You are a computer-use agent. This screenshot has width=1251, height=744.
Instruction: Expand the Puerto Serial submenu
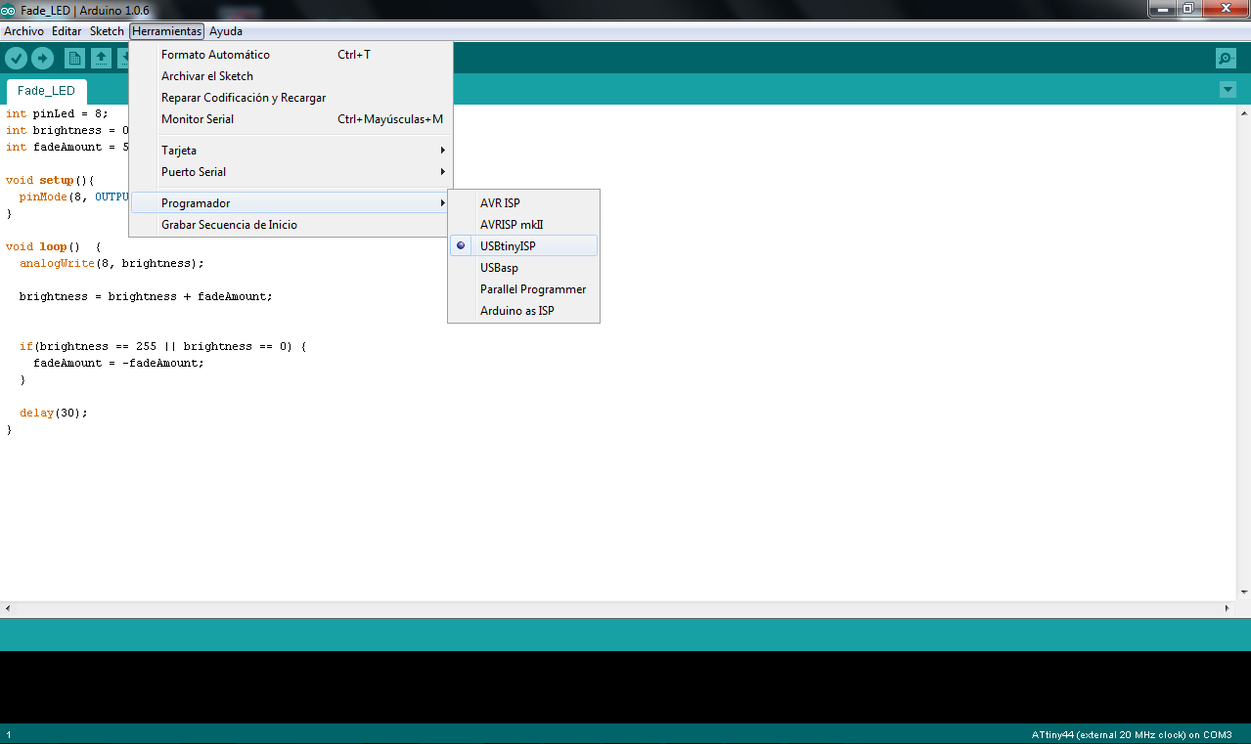290,171
